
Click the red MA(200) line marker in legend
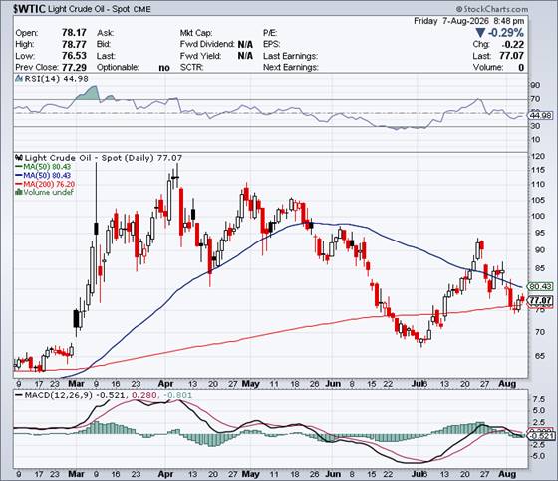click(19, 184)
